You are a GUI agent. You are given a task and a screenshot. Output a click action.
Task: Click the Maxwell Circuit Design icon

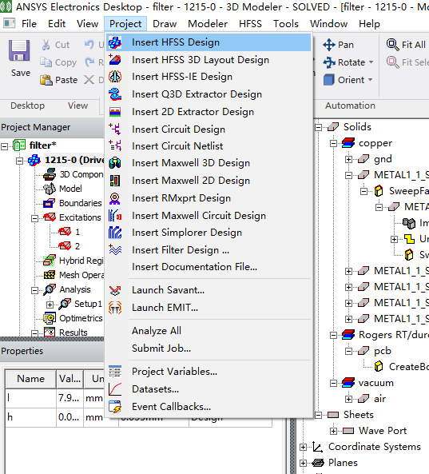pyautogui.click(x=115, y=216)
